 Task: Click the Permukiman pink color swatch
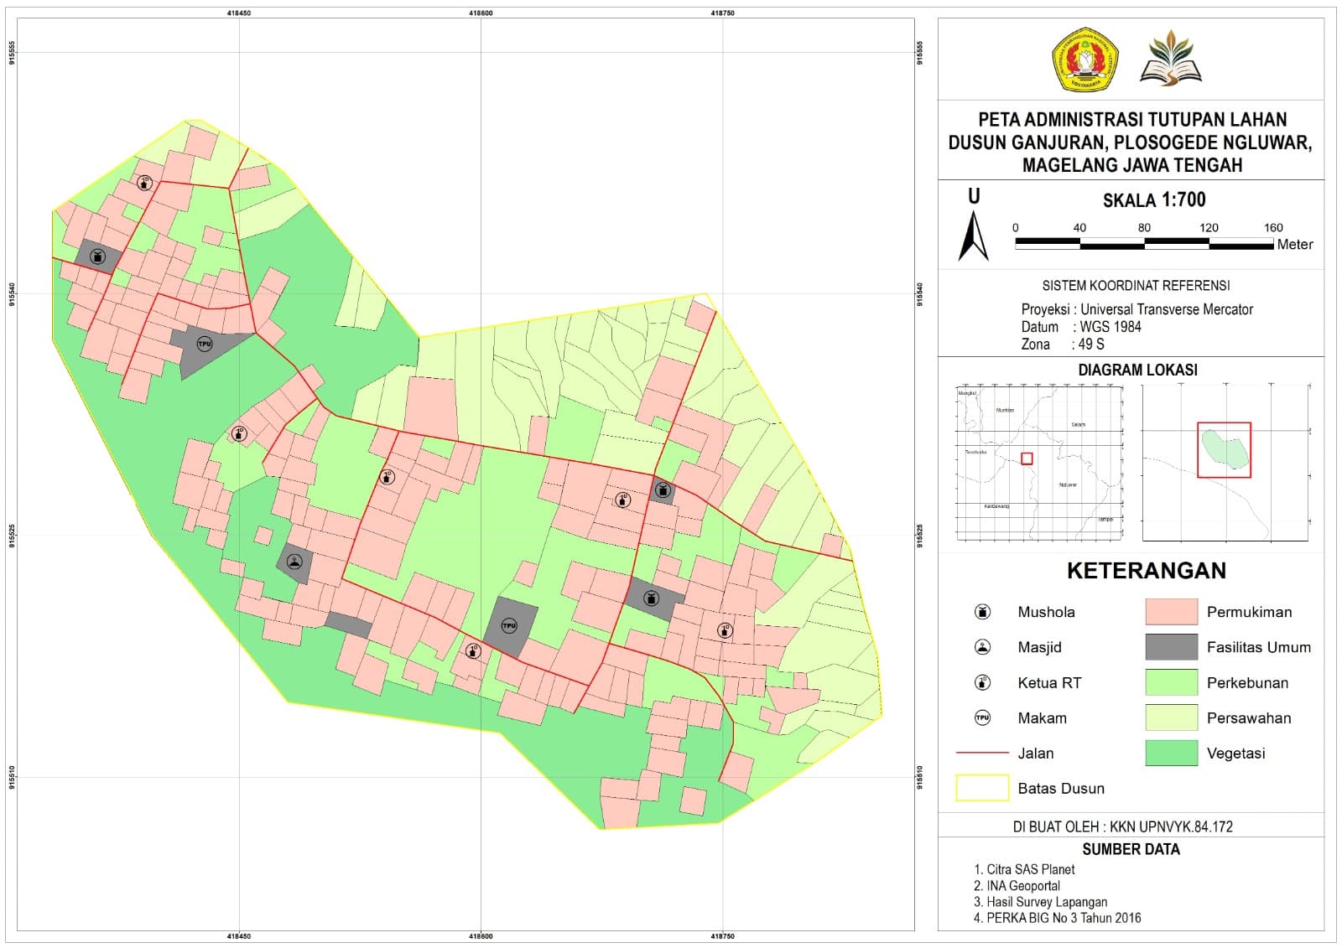(1171, 612)
